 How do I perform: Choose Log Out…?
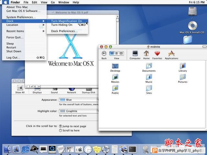tap(24, 57)
